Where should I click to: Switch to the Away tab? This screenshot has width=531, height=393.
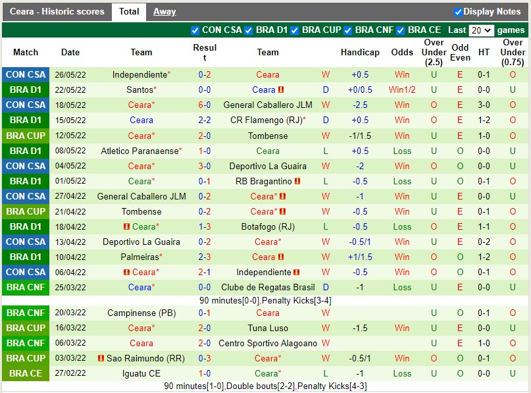(164, 12)
